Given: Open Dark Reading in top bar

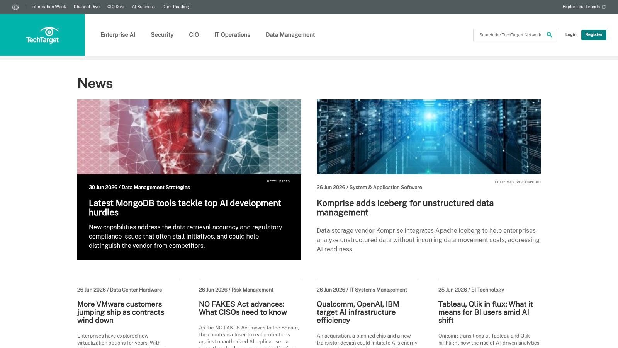Looking at the screenshot, I should click(176, 7).
